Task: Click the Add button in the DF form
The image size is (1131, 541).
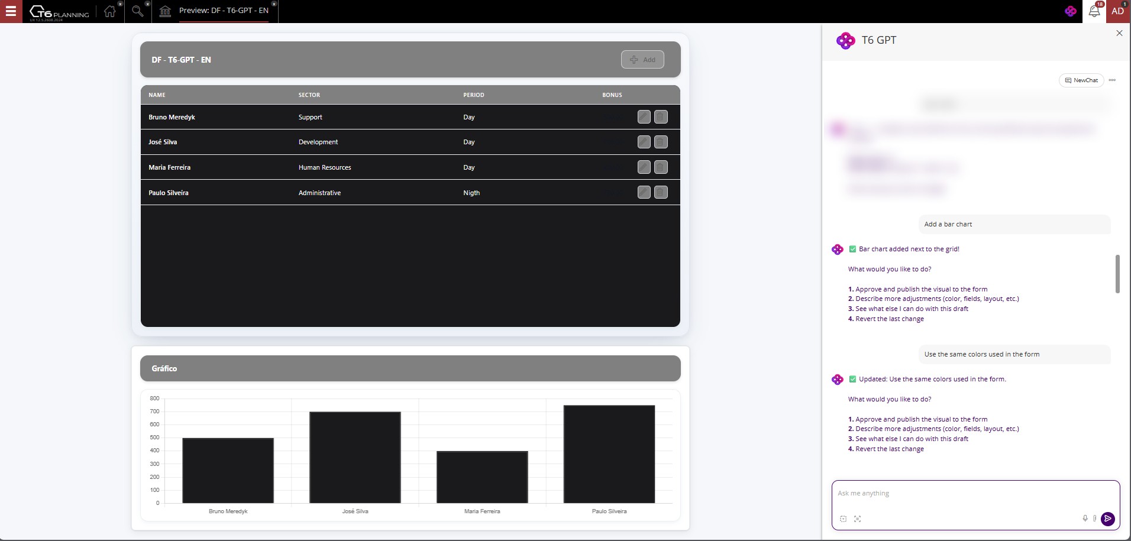Action: 642,60
